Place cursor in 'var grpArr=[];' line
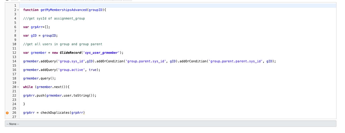The height and width of the screenshot is (133, 345). 37,27
